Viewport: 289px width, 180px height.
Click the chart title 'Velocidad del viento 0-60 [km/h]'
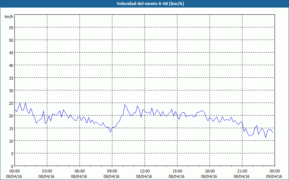pyautogui.click(x=150, y=4)
